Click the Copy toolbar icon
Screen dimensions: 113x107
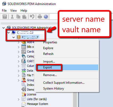[18, 17]
